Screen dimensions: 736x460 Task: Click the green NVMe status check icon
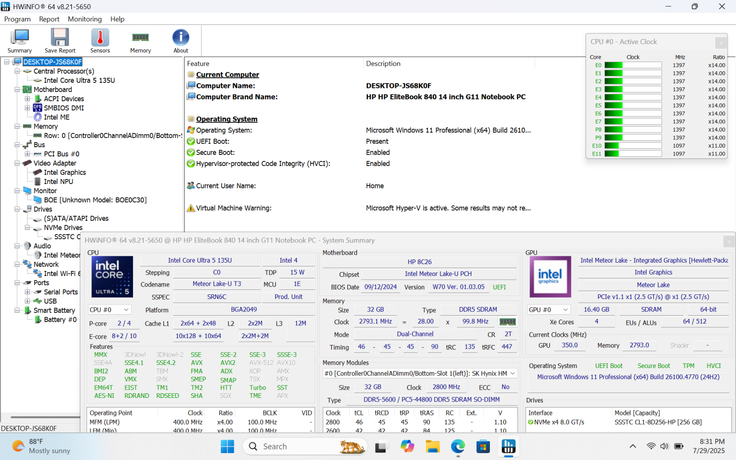(x=531, y=422)
